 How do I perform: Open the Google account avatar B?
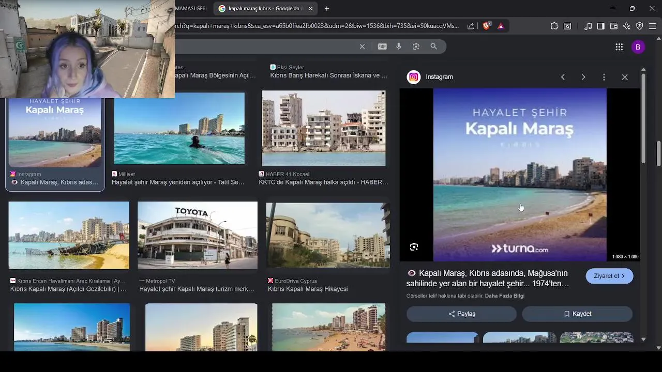pos(638,47)
